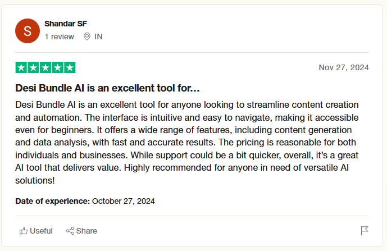The image size is (387, 251).
Task: Click the fifth green rating star
Action: pos(70,67)
